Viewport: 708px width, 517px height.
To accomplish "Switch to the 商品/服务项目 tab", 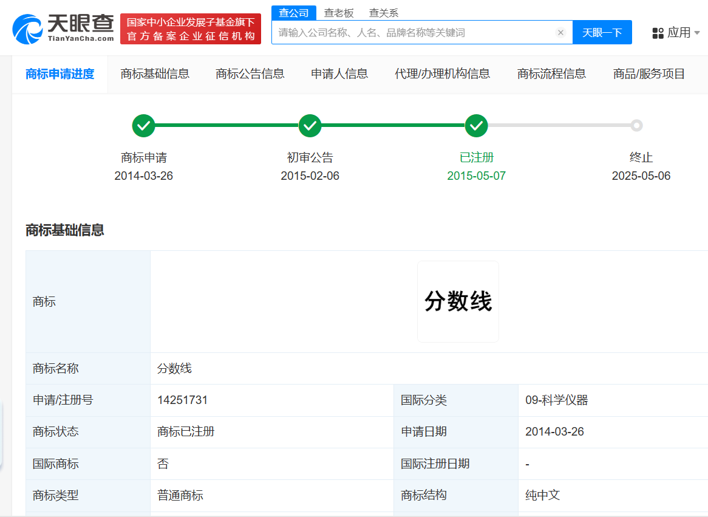I will [x=649, y=74].
